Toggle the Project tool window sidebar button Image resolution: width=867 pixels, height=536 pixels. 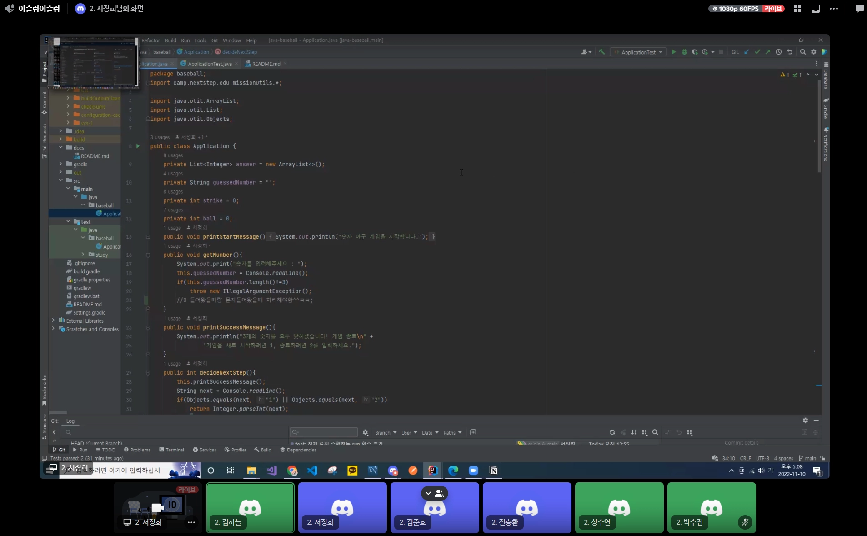click(45, 69)
